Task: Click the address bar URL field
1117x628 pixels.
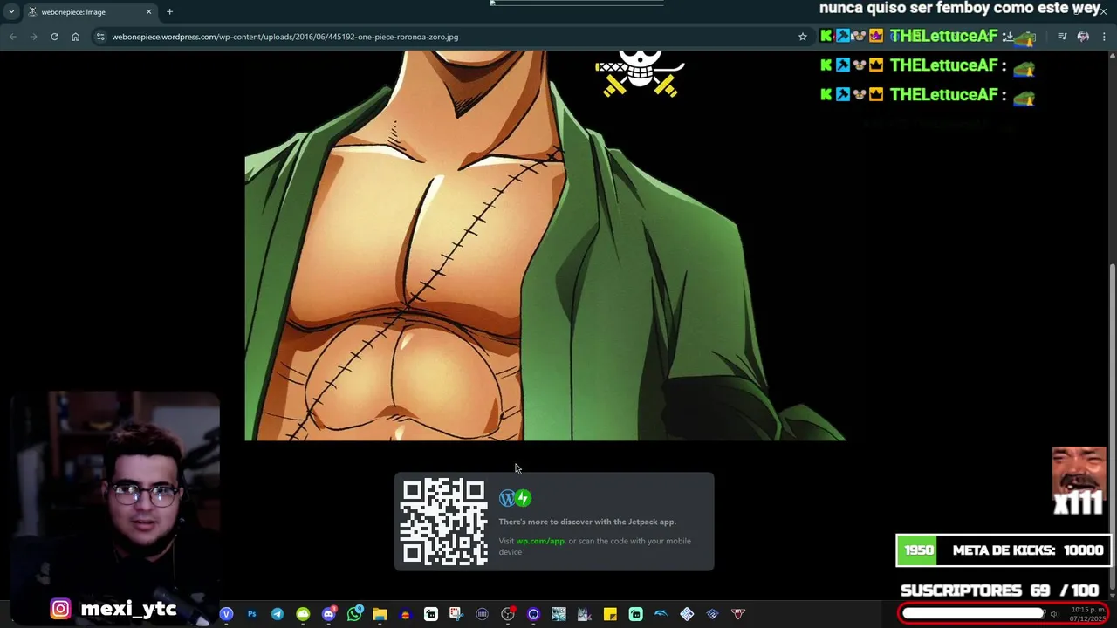Action: click(x=449, y=37)
